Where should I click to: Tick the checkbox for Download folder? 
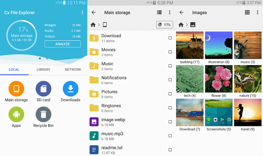coord(170,38)
